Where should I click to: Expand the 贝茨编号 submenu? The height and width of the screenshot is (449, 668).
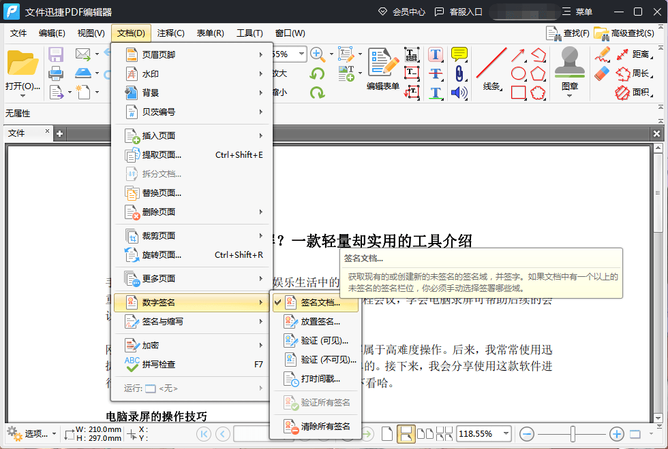(x=192, y=112)
